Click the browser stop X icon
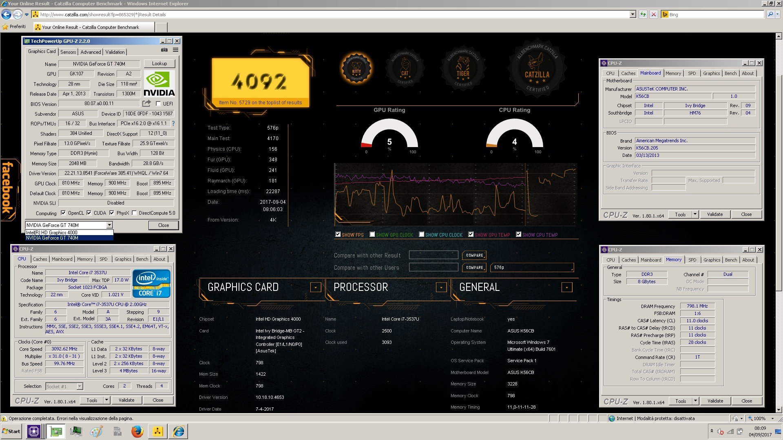Image resolution: width=783 pixels, height=440 pixels. pos(654,15)
